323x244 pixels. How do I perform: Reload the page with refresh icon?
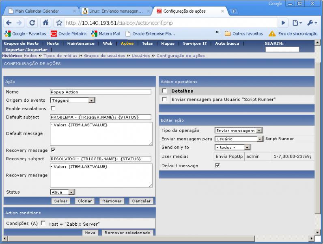point(32,23)
